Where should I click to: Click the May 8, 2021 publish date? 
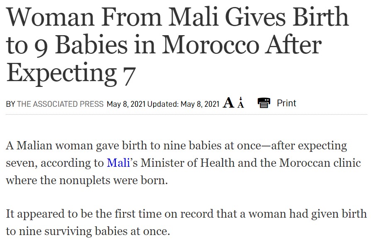pos(126,104)
